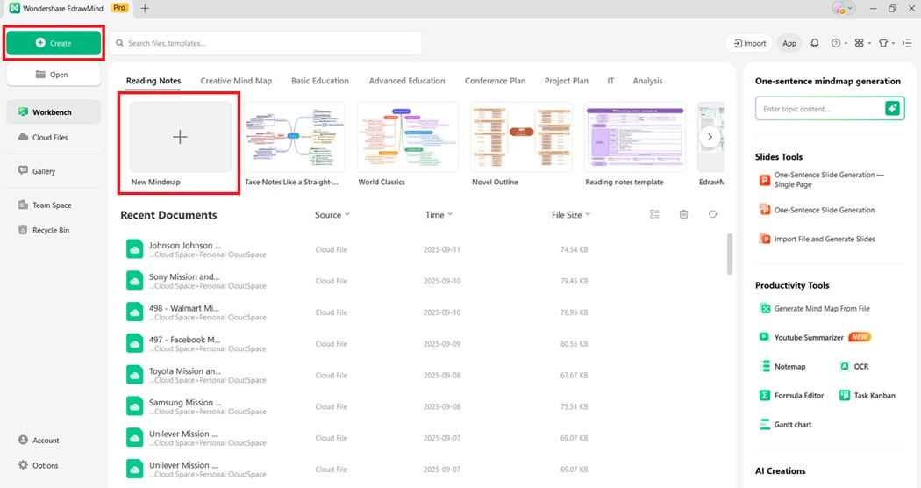Open the Time column sort dropdown
The height and width of the screenshot is (488, 921).
click(439, 215)
